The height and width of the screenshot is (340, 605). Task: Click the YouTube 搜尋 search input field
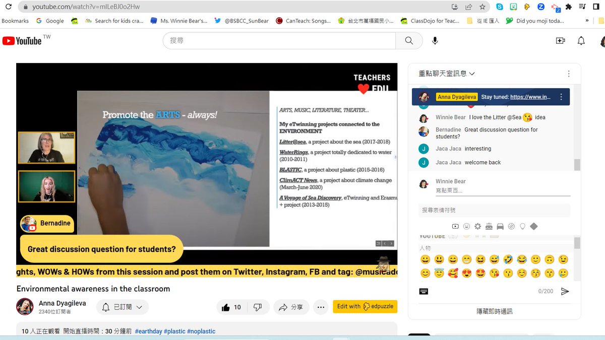279,41
